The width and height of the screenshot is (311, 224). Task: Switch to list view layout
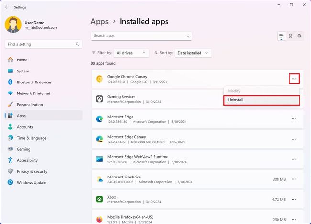coord(281,36)
